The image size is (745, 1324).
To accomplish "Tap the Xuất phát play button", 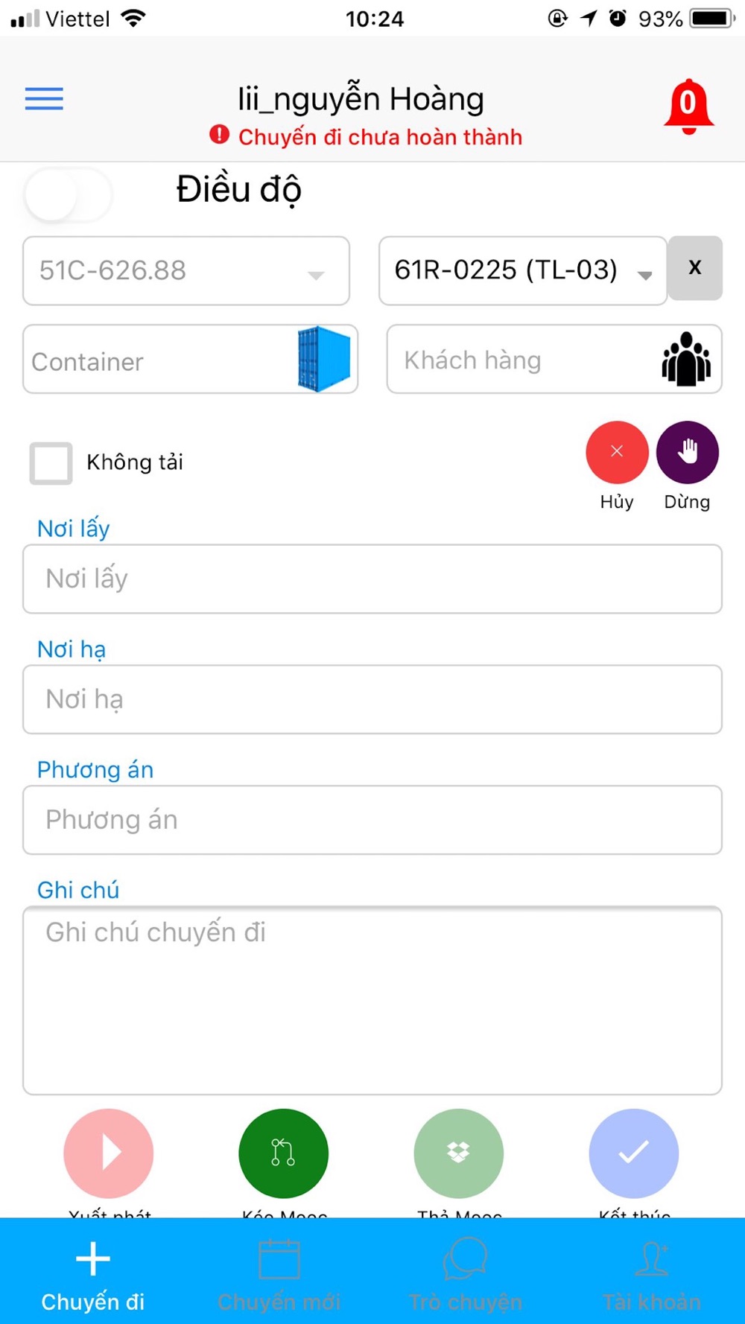I will (x=109, y=1153).
